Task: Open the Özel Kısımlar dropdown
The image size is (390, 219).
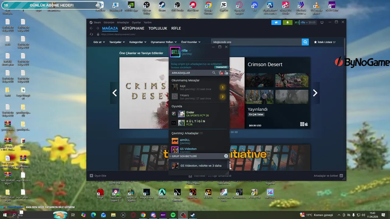Action: pos(191,42)
